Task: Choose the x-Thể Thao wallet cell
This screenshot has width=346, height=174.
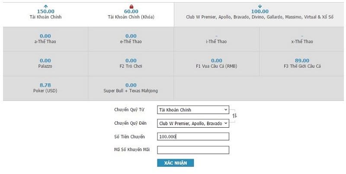Action: (x=302, y=39)
